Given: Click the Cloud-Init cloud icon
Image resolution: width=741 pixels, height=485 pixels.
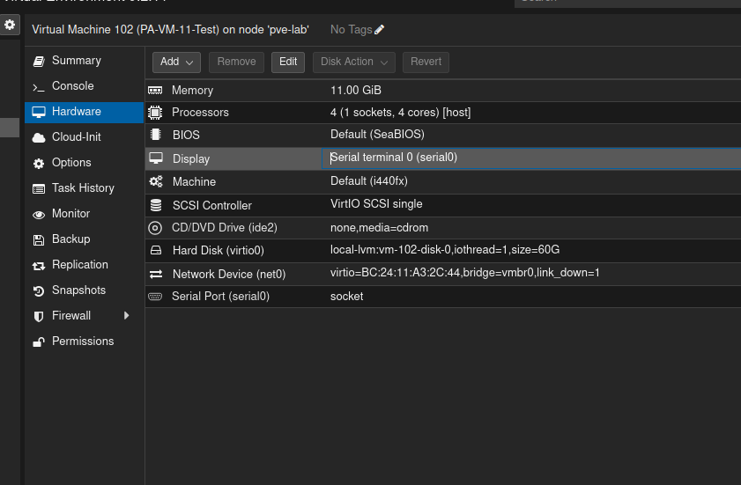Looking at the screenshot, I should pyautogui.click(x=39, y=137).
